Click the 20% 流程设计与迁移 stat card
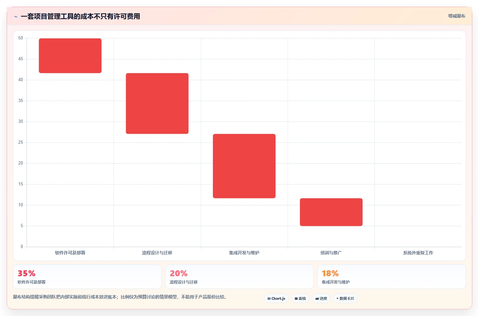Image resolution: width=479 pixels, height=316 pixels. [x=239, y=277]
